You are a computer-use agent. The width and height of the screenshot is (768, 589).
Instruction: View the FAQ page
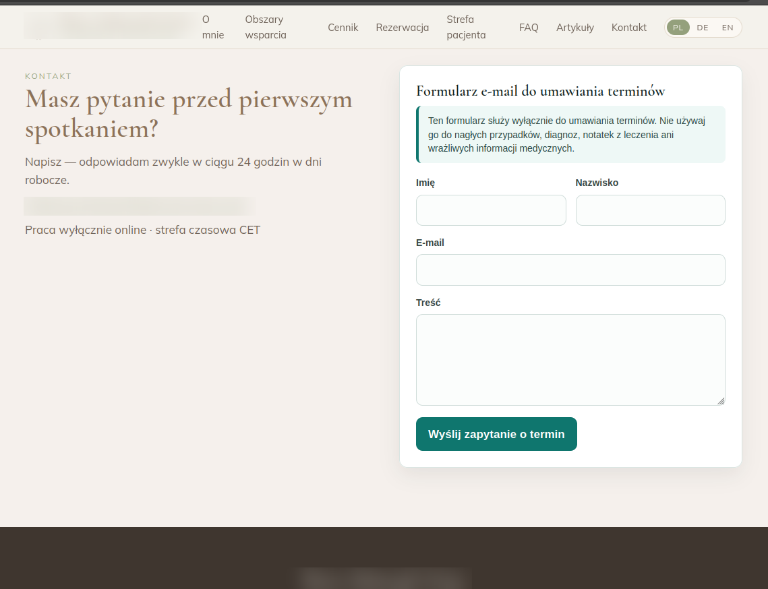coord(529,28)
